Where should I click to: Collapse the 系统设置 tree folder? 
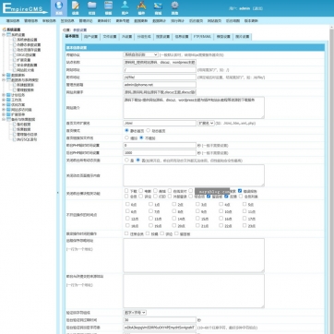click(4, 35)
